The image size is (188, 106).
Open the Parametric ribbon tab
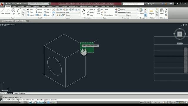coord(36,6)
